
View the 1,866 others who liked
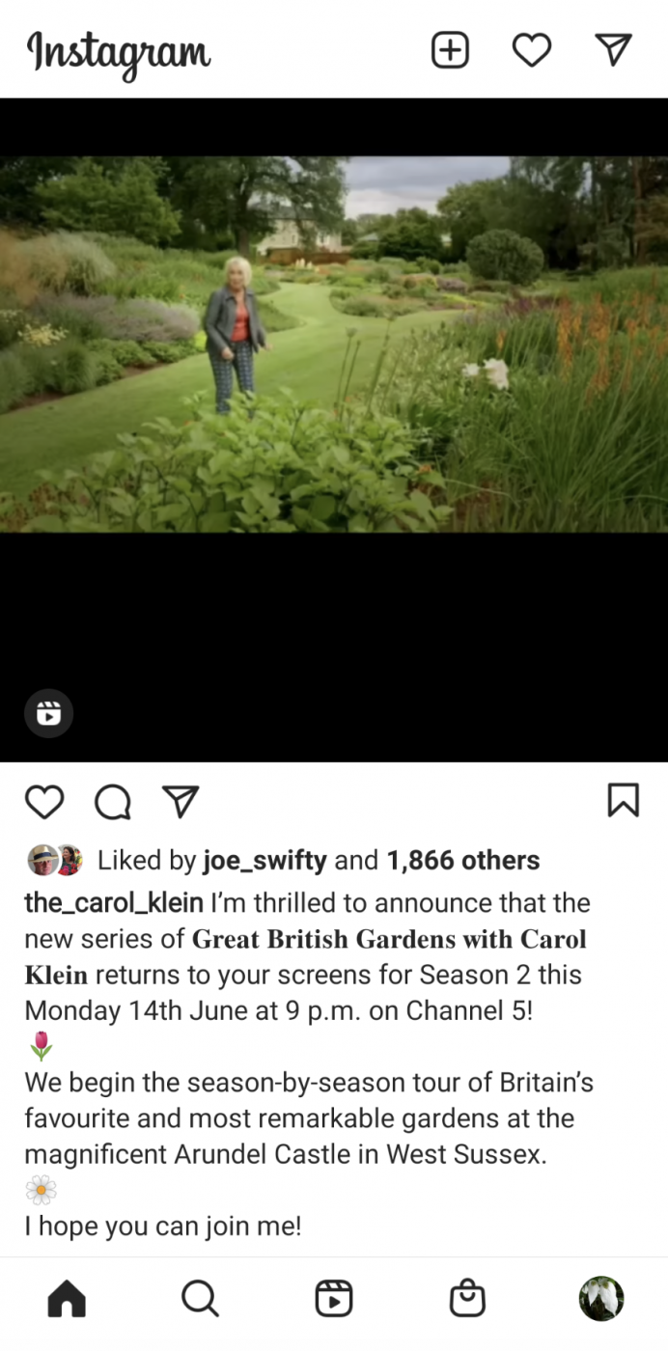[463, 860]
